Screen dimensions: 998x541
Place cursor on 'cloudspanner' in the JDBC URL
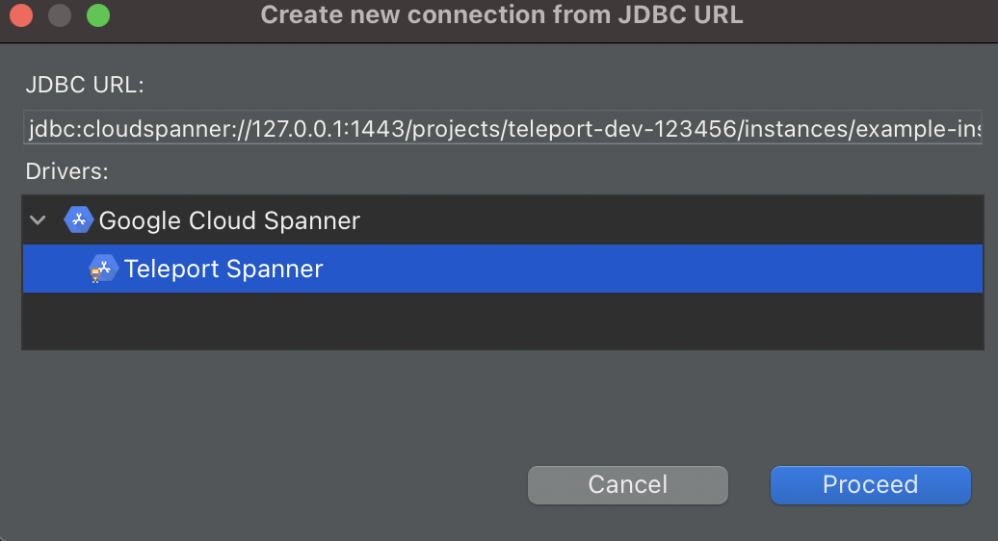[139, 130]
